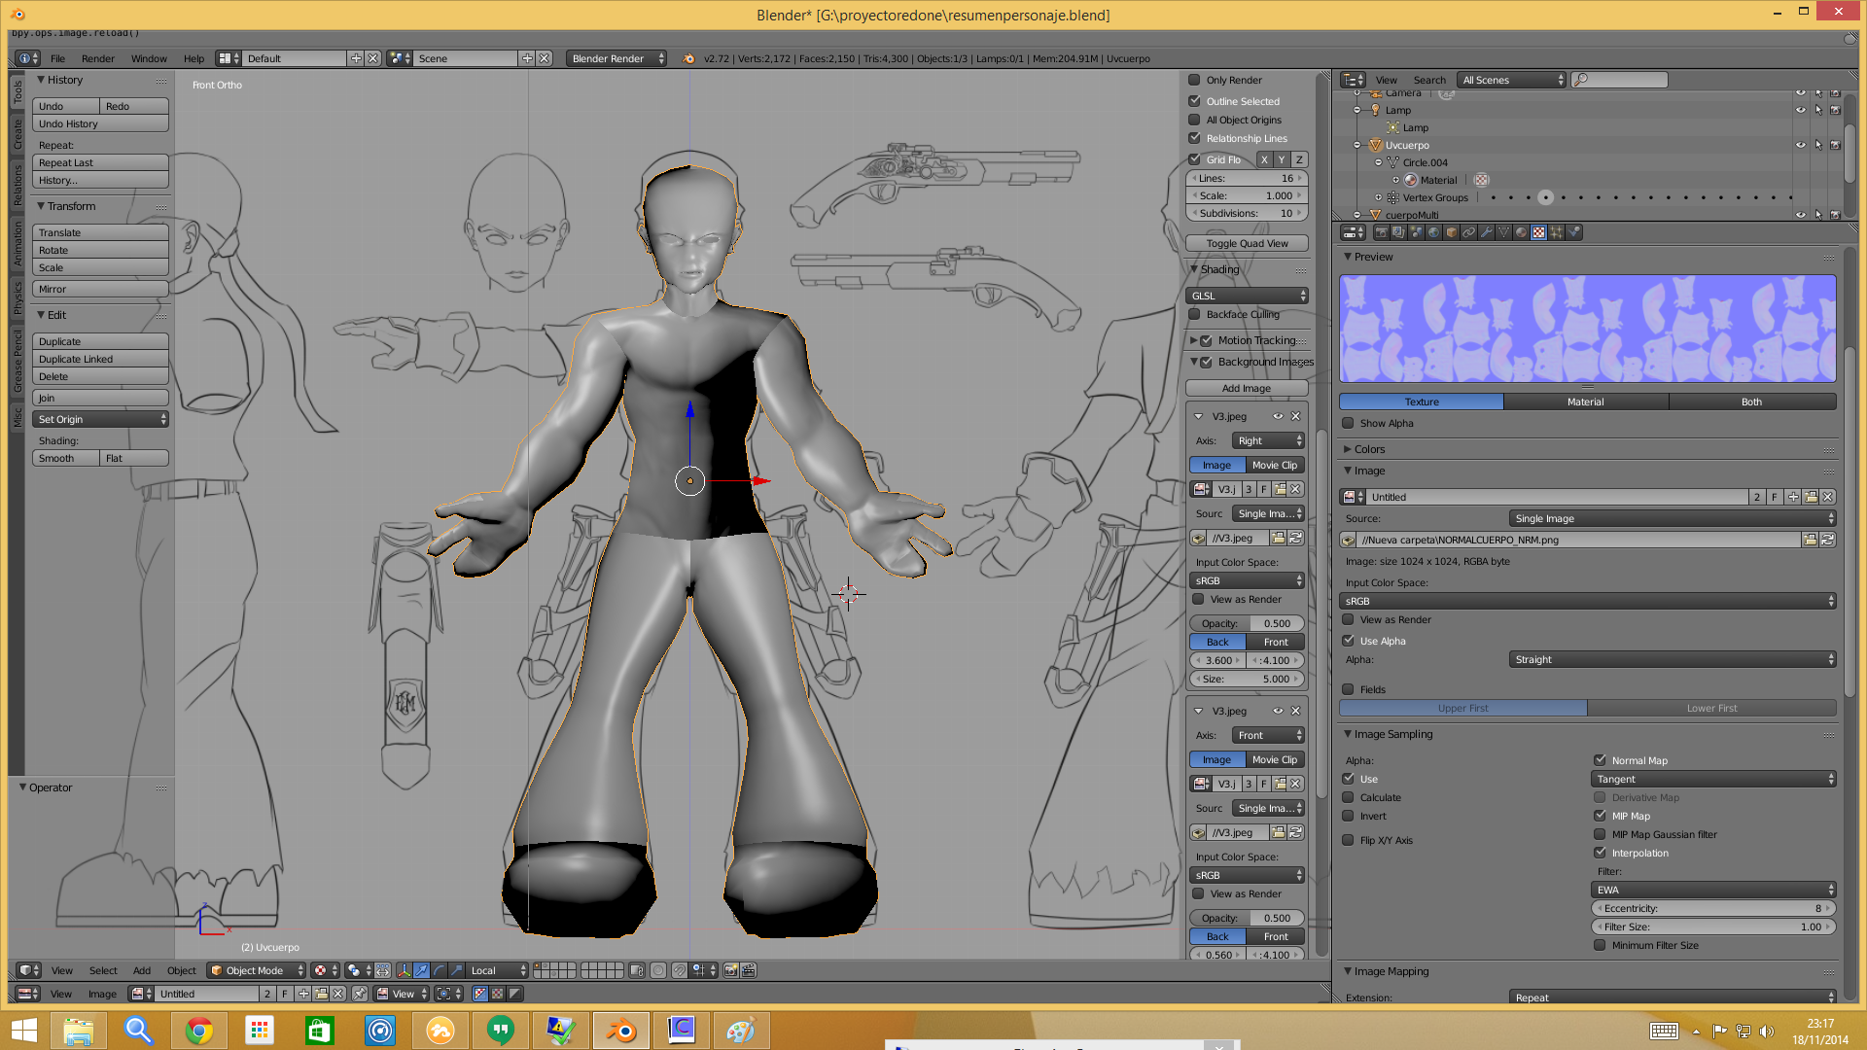Open the Modifiers tab (wrench icon)
Viewport: 1867px width, 1050px height.
[1487, 232]
